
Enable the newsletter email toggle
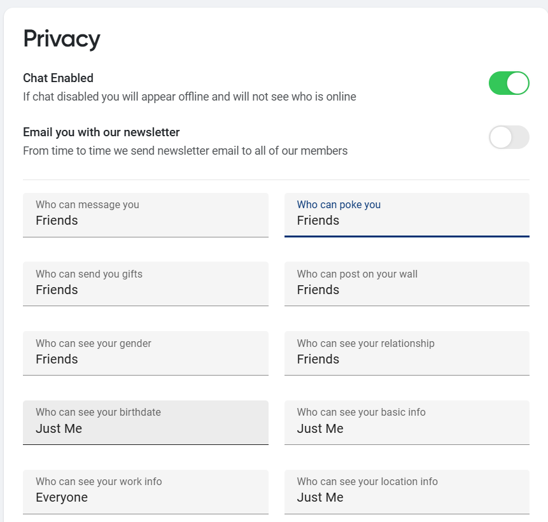tap(509, 138)
